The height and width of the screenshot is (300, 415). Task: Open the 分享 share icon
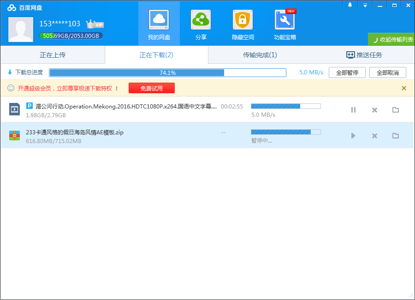click(201, 20)
